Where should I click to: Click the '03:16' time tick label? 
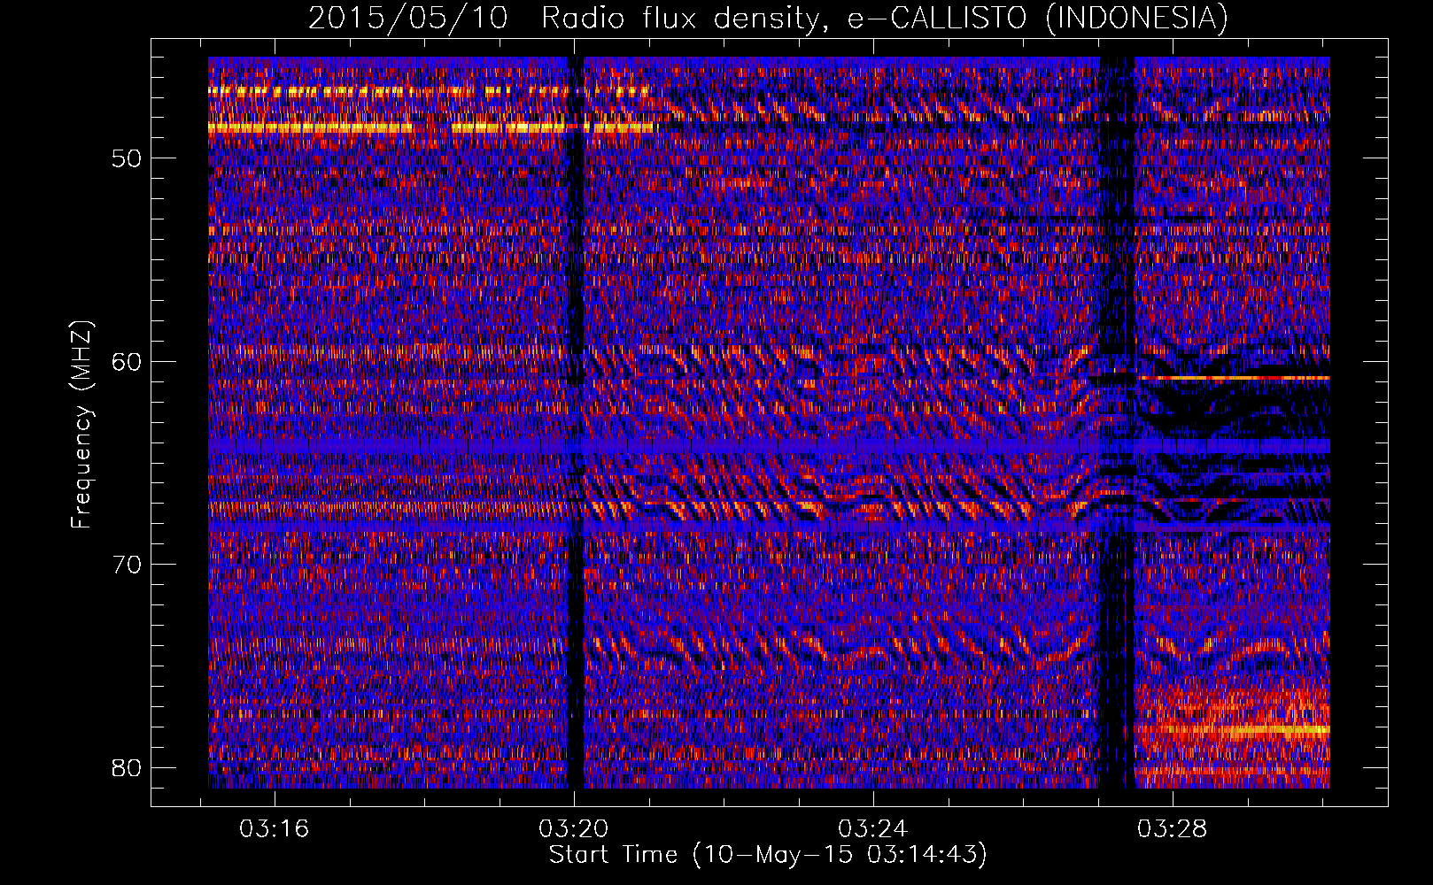(274, 829)
